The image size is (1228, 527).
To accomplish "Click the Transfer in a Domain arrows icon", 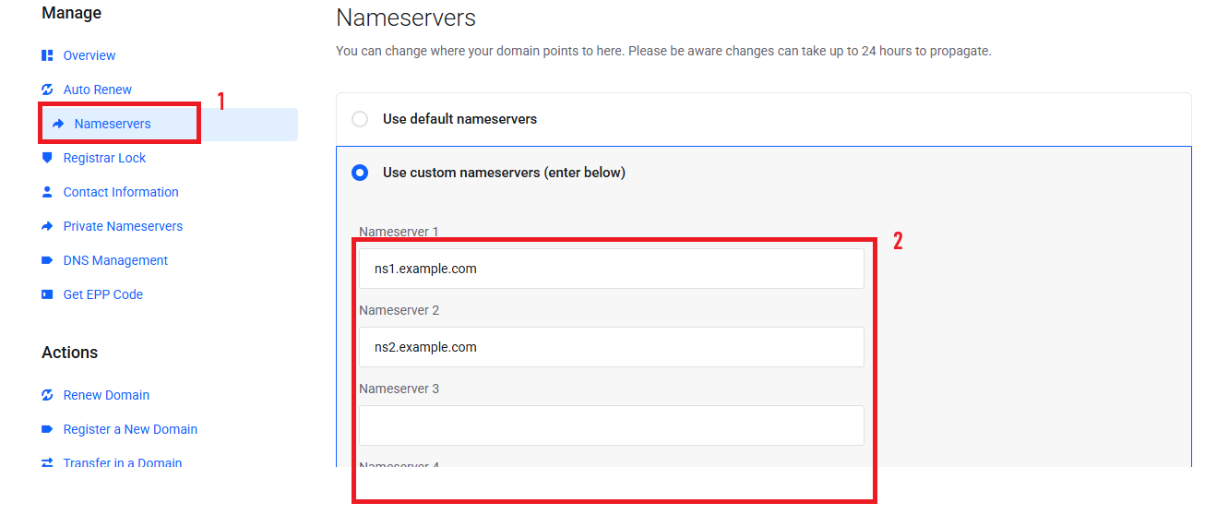I will tap(47, 462).
